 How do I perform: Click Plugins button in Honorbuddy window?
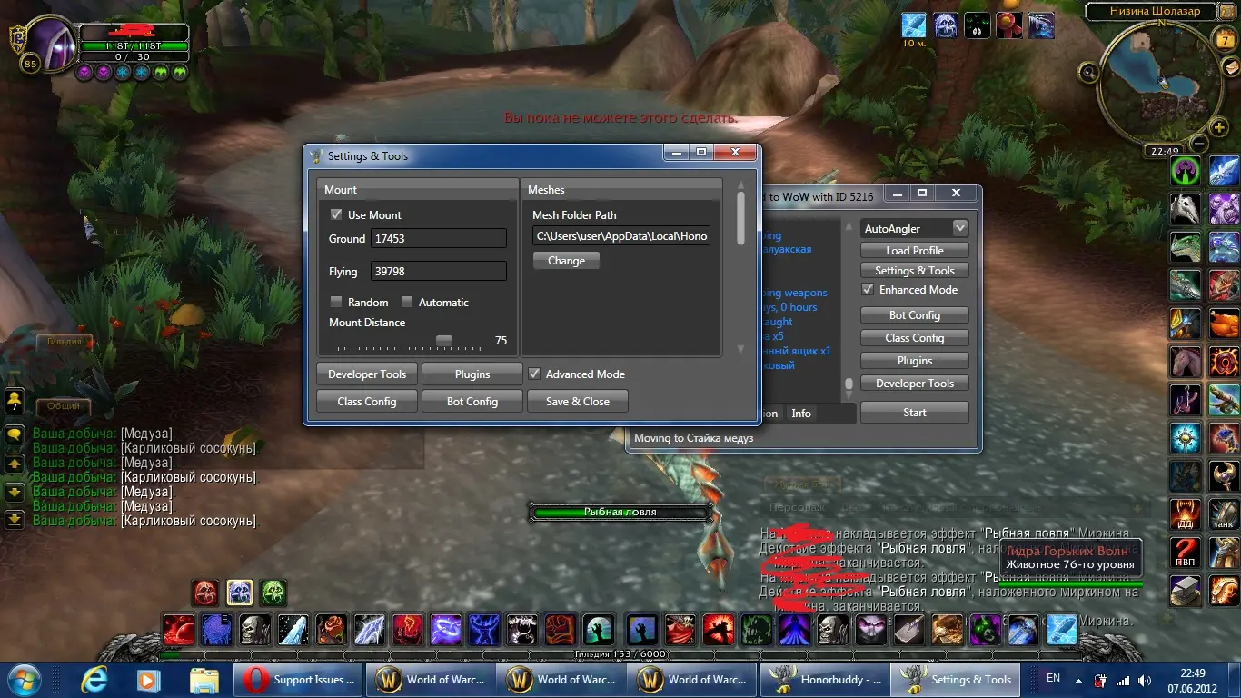(915, 361)
